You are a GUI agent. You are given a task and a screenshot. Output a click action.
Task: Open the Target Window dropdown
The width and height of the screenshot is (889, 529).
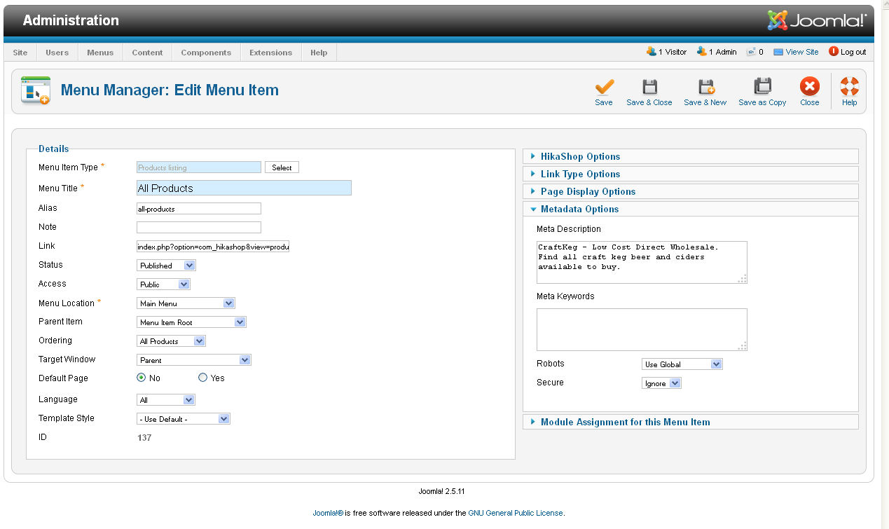point(193,360)
